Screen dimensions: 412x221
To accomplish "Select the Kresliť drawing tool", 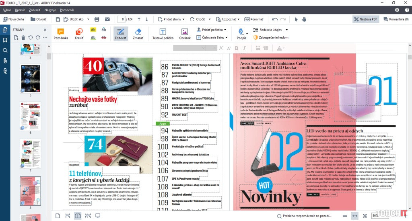I will point(79,34).
